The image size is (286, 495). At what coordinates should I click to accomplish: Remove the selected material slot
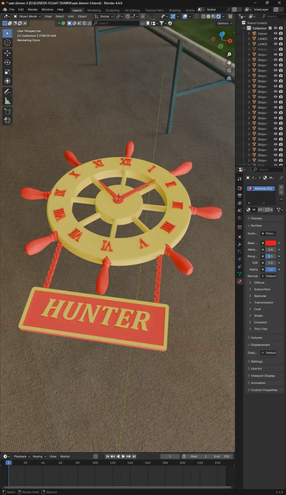pos(281,192)
